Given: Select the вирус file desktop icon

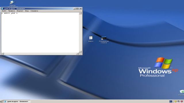Looking at the screenshot, I should 91,39.
